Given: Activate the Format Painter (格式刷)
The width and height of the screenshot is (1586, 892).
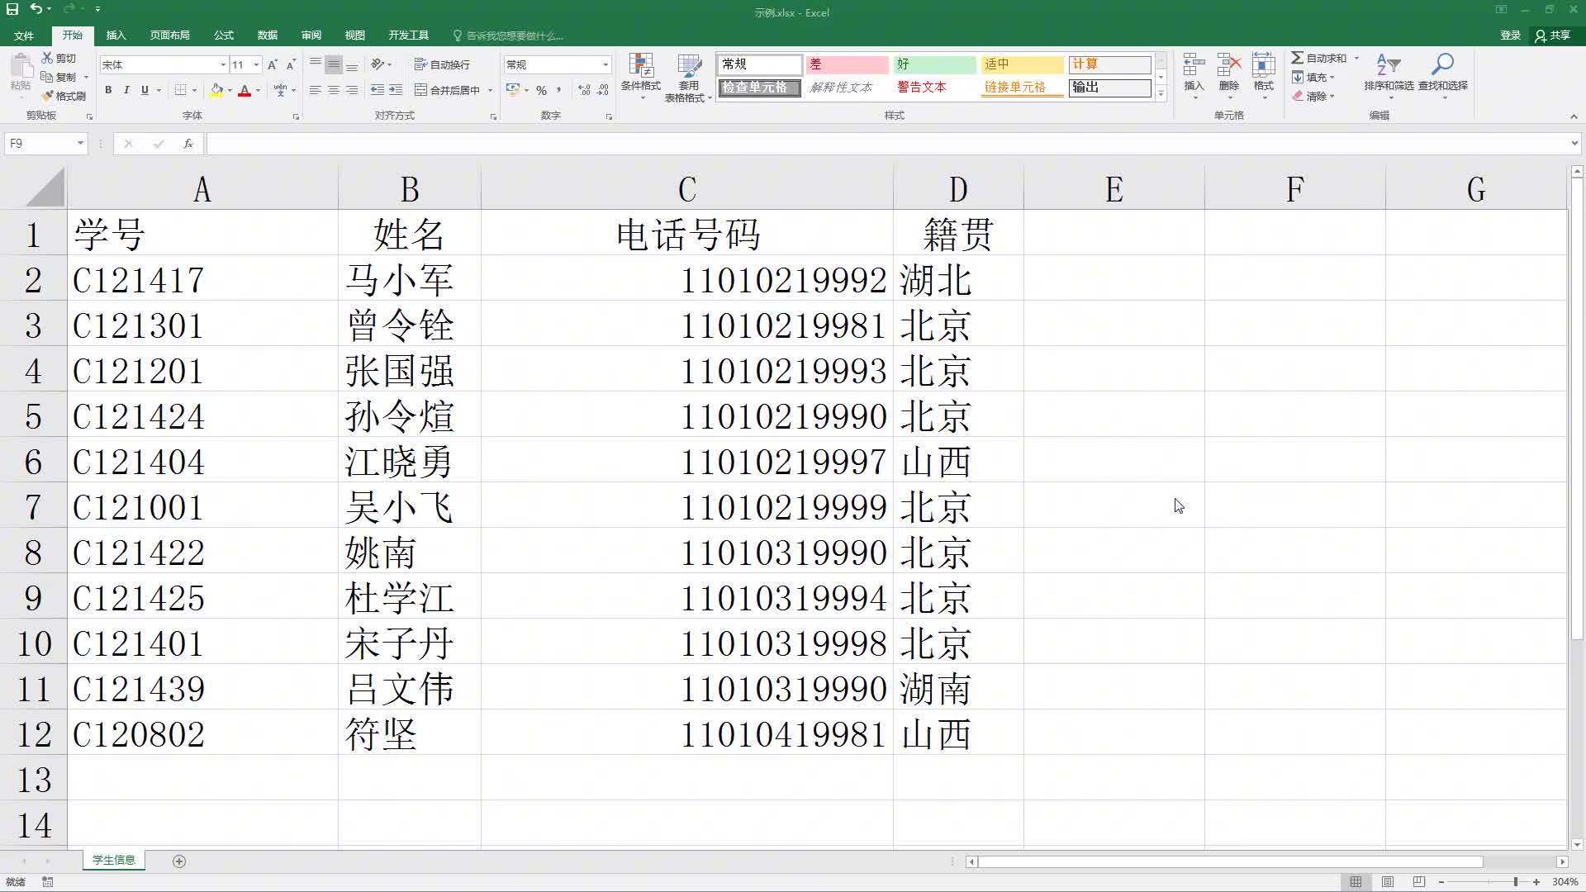Looking at the screenshot, I should (x=64, y=95).
